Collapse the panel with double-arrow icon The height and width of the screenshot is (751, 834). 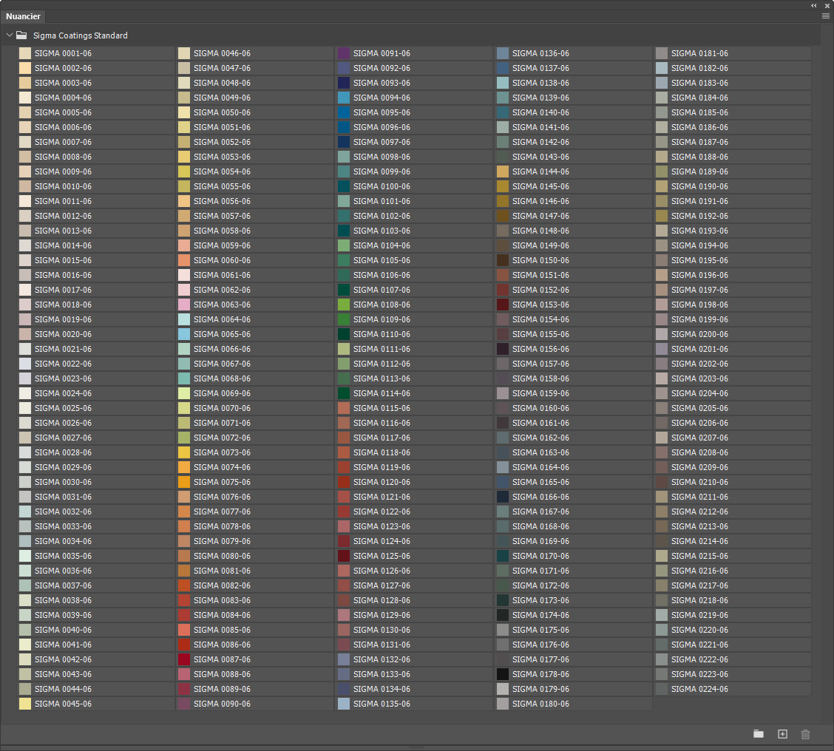tap(814, 5)
